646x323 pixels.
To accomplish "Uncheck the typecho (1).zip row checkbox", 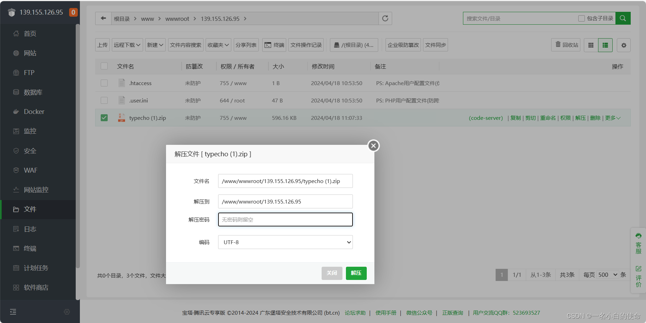I will [104, 118].
